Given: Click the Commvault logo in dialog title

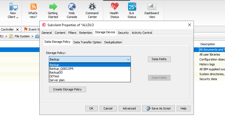Looking at the screenshot, I should click(x=44, y=25).
